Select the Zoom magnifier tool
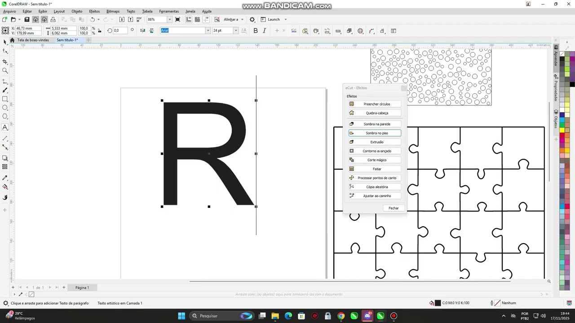The width and height of the screenshot is (575, 323). tap(5, 70)
